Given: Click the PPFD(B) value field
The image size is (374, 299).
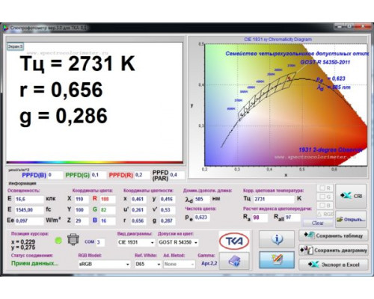Looking at the screenshot, I should tap(55, 175).
